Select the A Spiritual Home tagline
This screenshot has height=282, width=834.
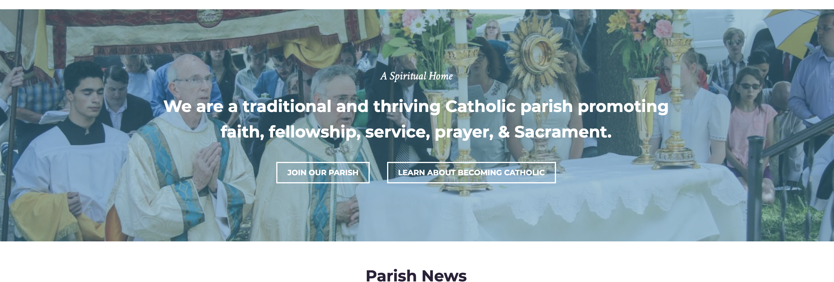pos(416,76)
